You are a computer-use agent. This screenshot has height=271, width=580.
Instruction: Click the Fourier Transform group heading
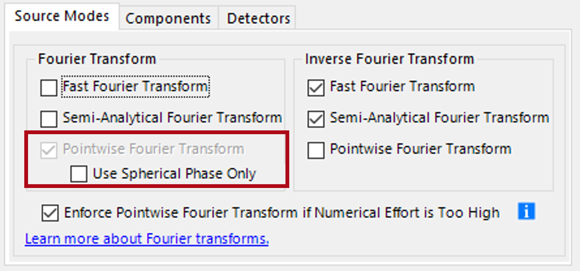point(97,59)
